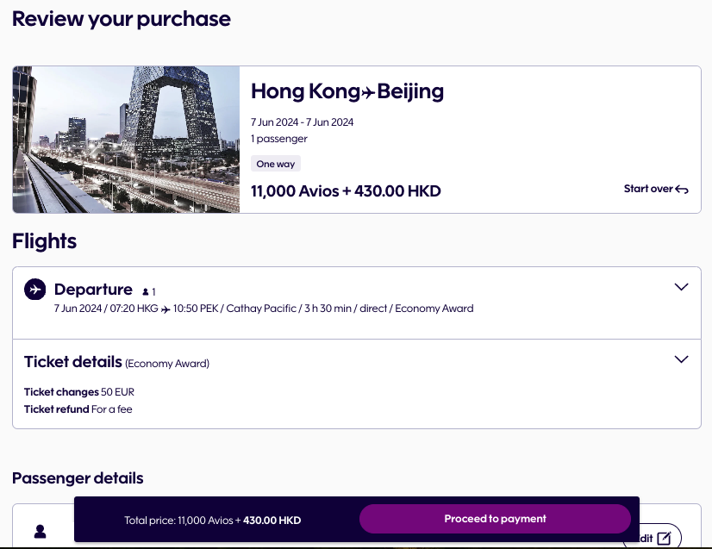Click the Departure airplane circle icon

(34, 290)
